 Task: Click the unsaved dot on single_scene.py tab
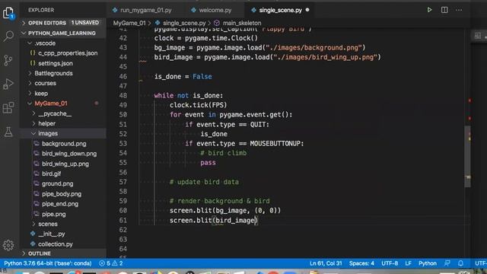[x=307, y=10]
